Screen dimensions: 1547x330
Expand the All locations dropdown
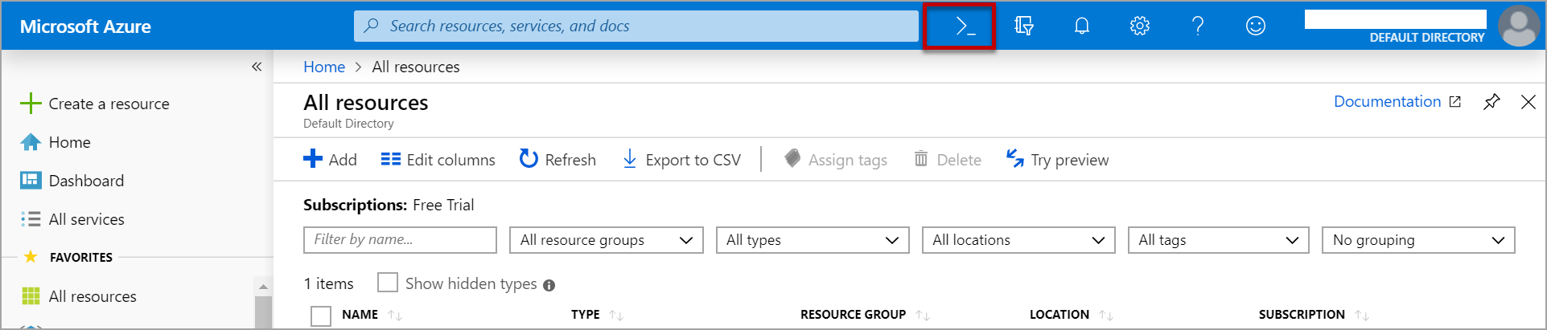pyautogui.click(x=1018, y=240)
